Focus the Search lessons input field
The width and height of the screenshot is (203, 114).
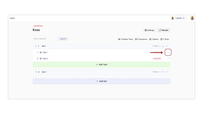click(45, 39)
